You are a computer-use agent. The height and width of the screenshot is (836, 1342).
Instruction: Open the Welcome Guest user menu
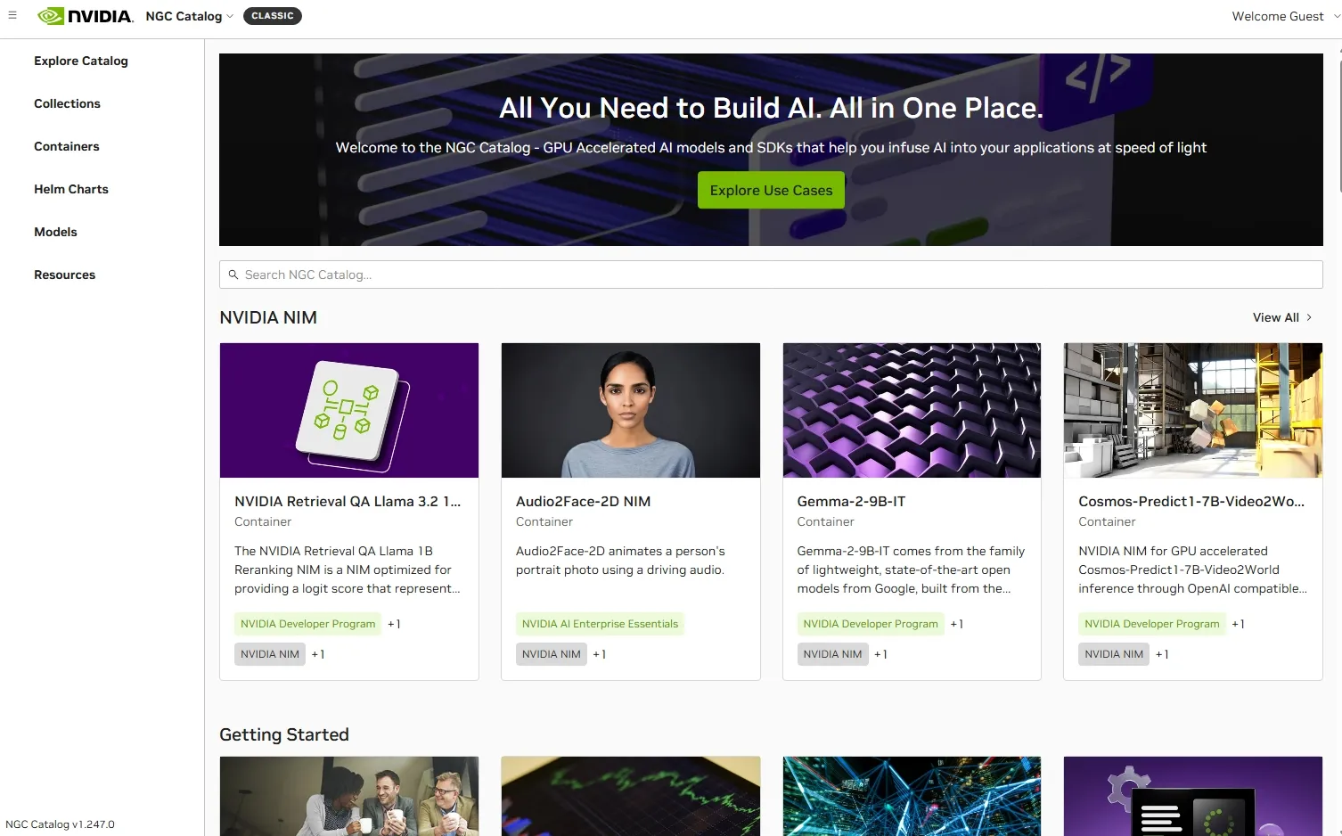(x=1285, y=16)
